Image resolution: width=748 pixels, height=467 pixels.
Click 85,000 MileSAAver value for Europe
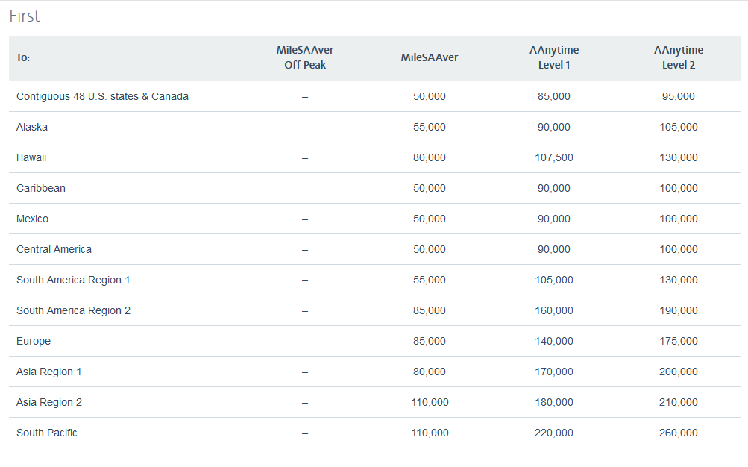(x=430, y=341)
